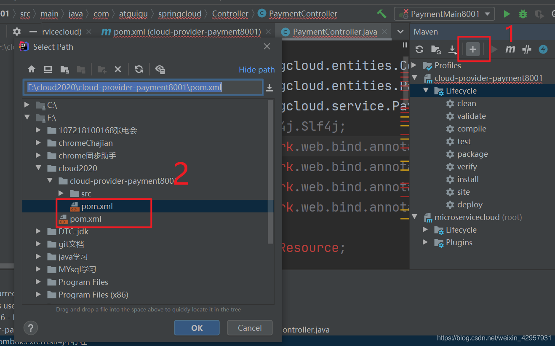Expand the C:\ drive node
The width and height of the screenshot is (555, 346).
coord(27,105)
